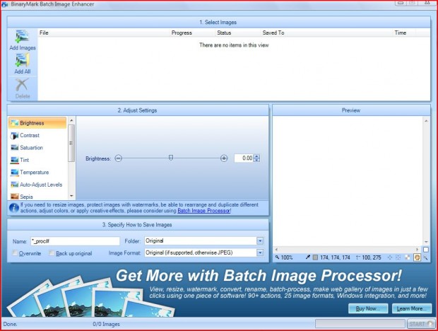Increase brightness value with spinner up arrow
The image size is (438, 331).
click(257, 156)
